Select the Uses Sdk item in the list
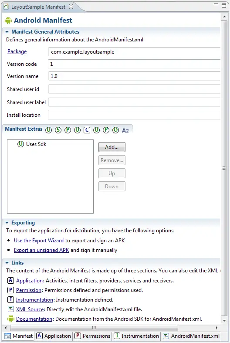The width and height of the screenshot is (230, 343). [x=32, y=144]
